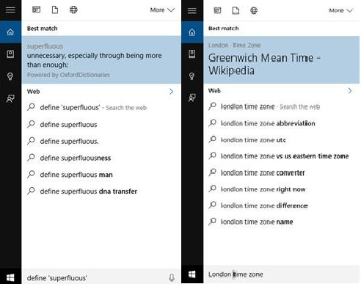Expand Web results arrow in right panel
361x284 pixels.
[x=350, y=91]
